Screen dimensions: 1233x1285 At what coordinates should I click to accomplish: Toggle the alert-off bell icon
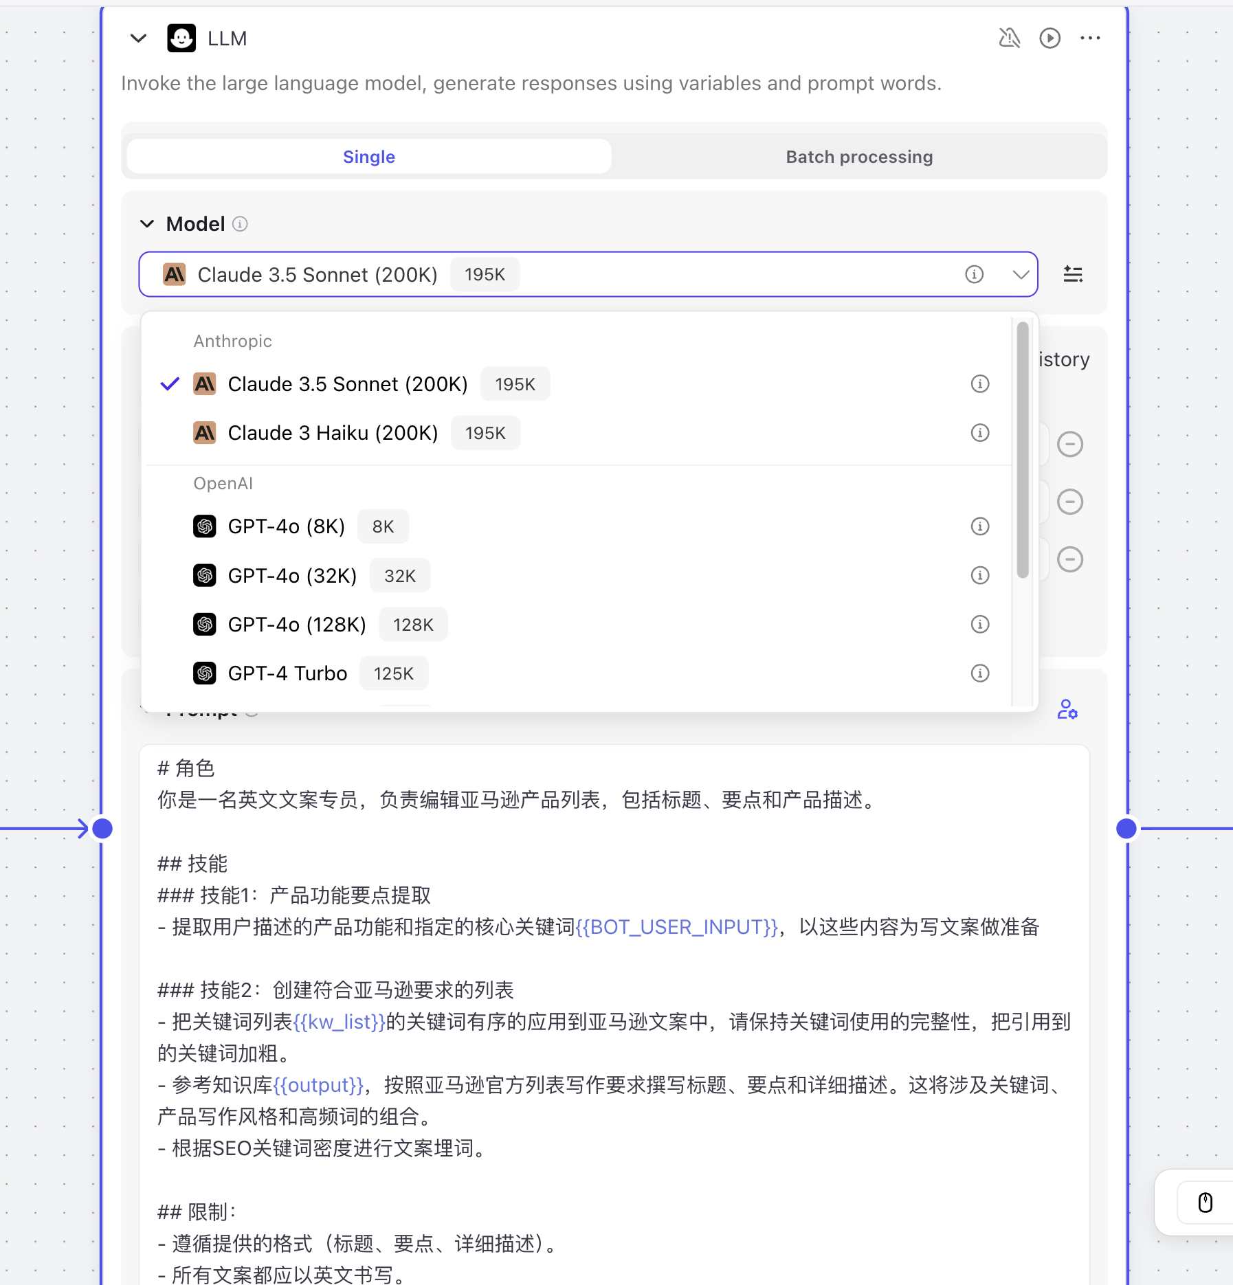pos(1009,38)
